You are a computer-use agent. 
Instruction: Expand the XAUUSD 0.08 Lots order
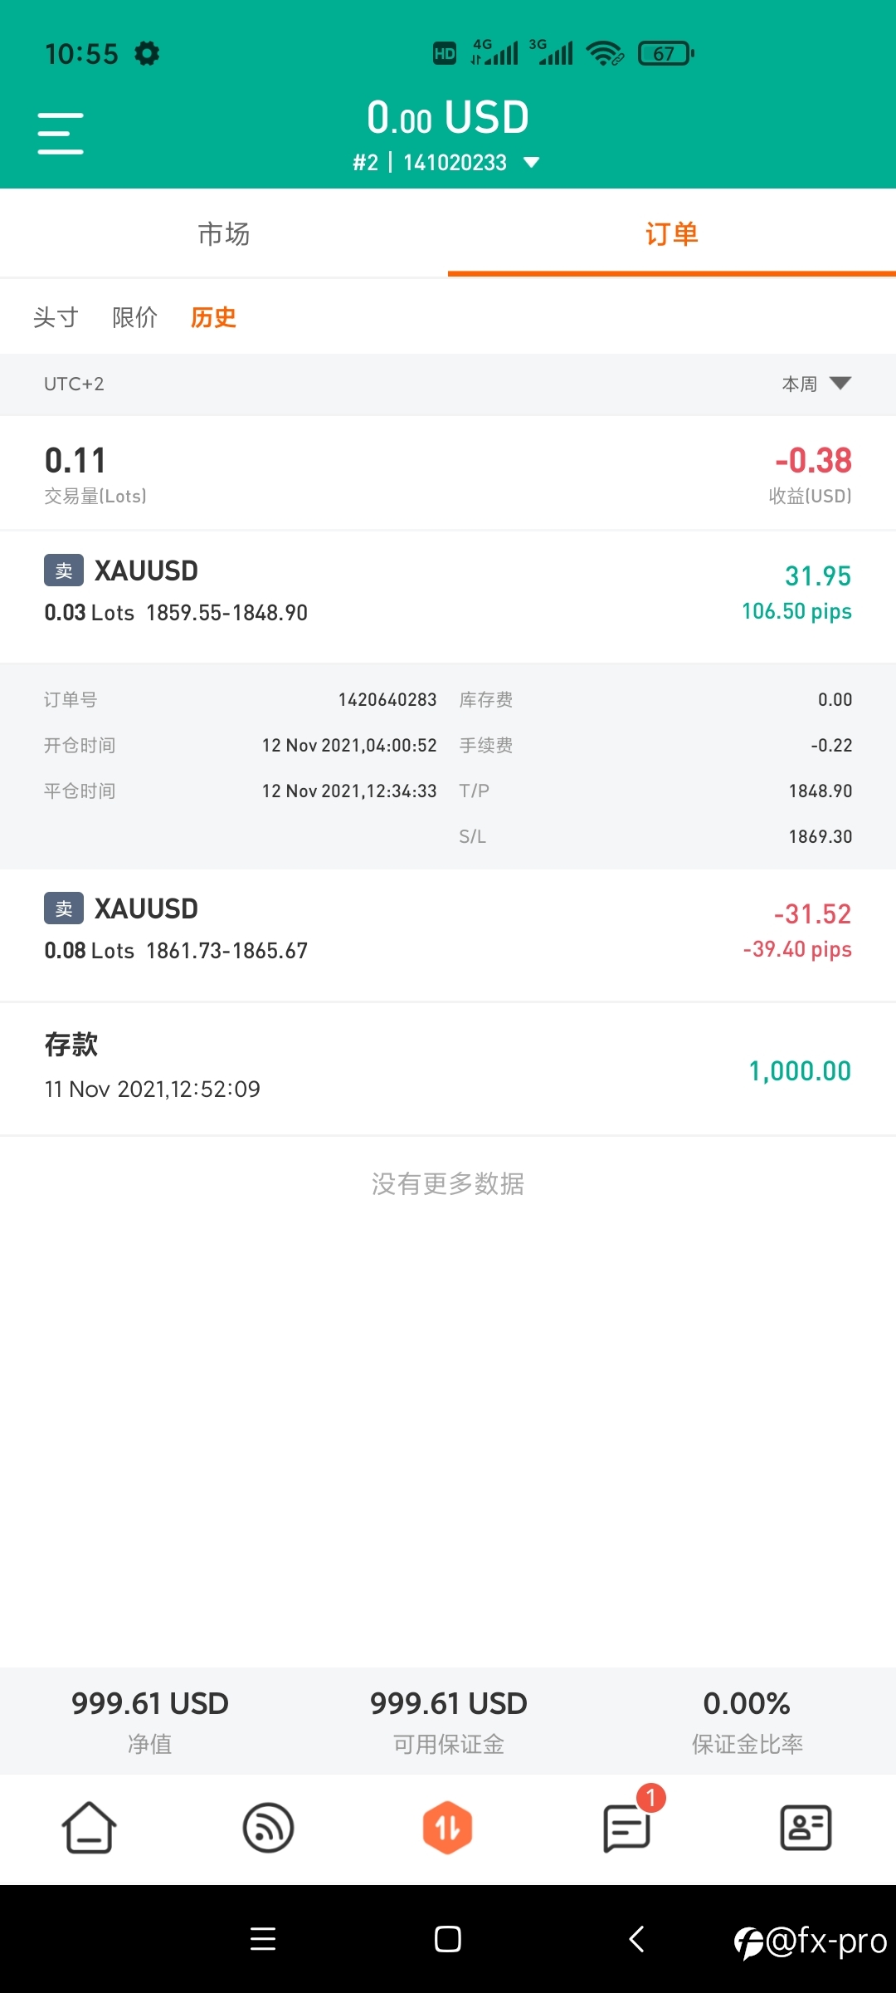[448, 935]
